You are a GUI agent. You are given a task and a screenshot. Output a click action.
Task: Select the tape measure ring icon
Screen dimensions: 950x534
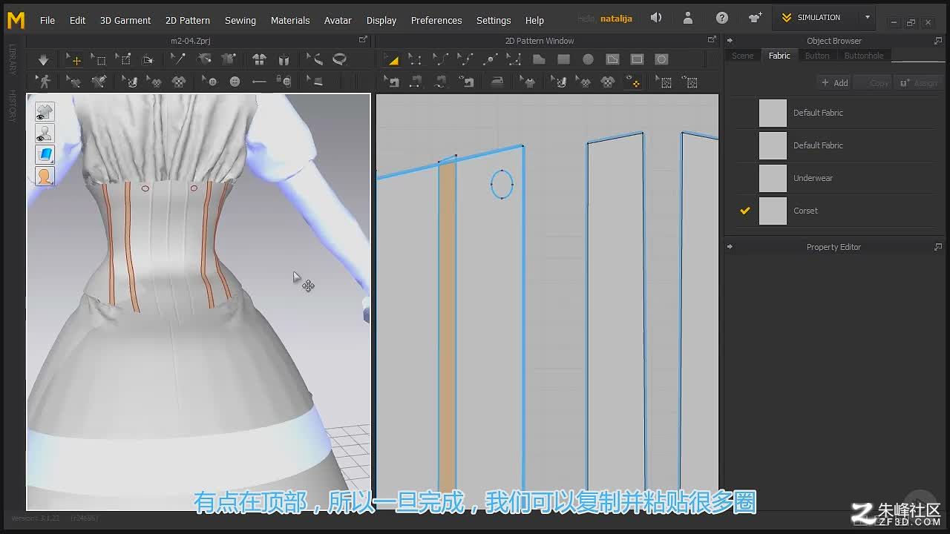pyautogui.click(x=340, y=59)
